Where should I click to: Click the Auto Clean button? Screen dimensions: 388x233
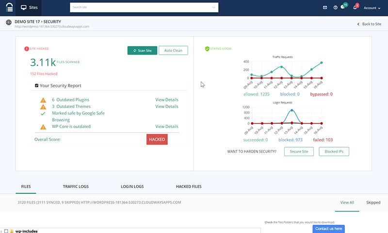[x=173, y=50]
